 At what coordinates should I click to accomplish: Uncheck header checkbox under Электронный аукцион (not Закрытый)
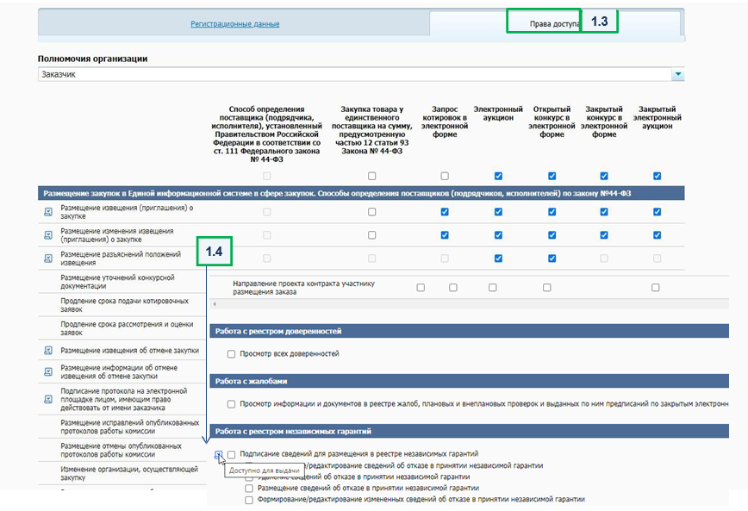coord(498,176)
